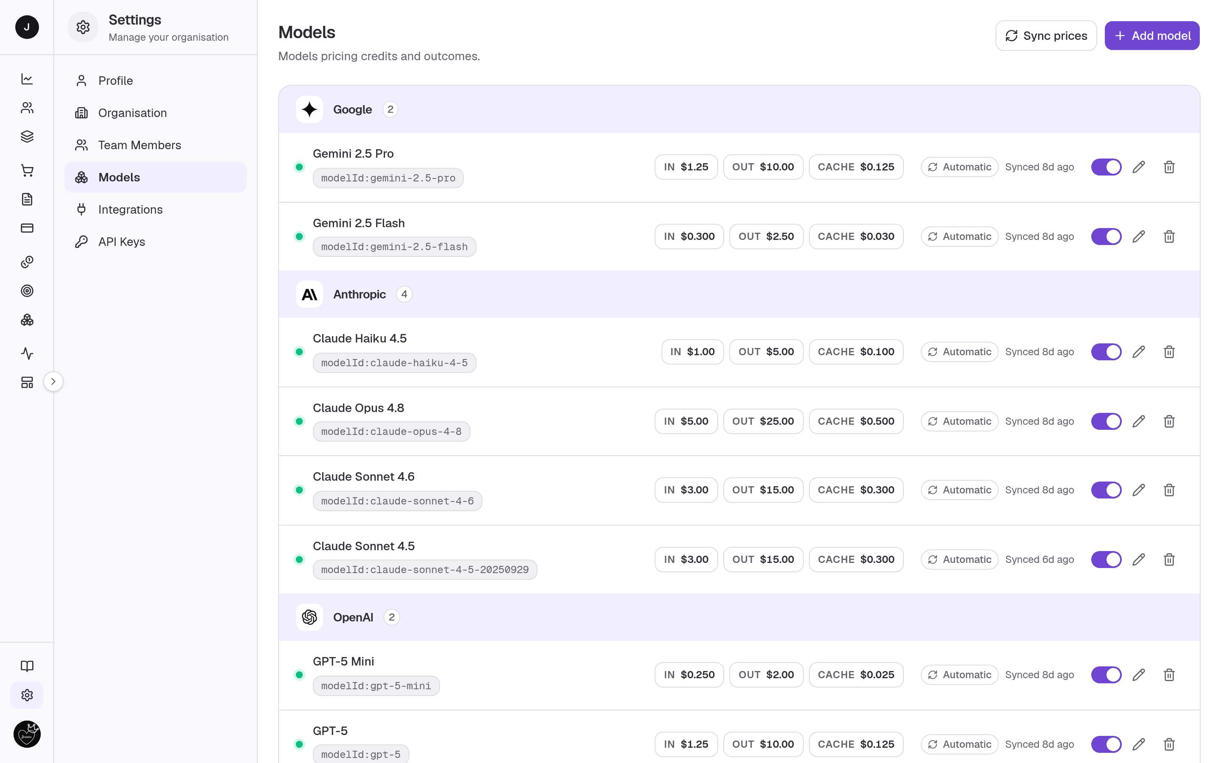Open the credit card icon in left rail

pos(27,228)
